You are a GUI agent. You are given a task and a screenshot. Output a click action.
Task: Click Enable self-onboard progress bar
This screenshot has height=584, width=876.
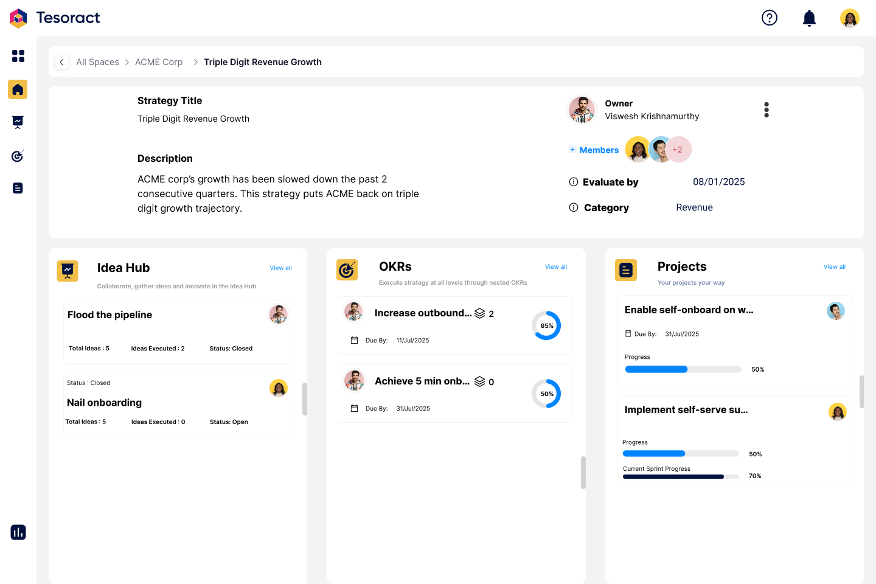point(683,369)
